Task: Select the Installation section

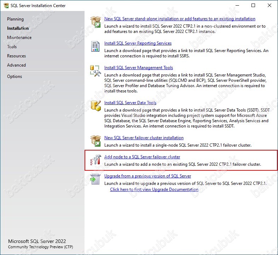Action: [18, 28]
